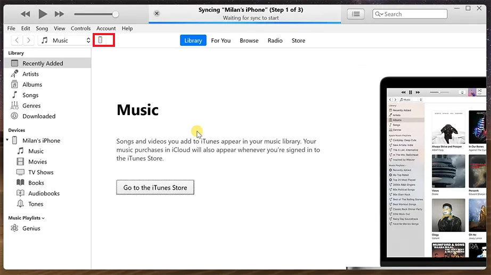The height and width of the screenshot is (275, 491).
Task: Go back with the left arrow
Action: 17,41
